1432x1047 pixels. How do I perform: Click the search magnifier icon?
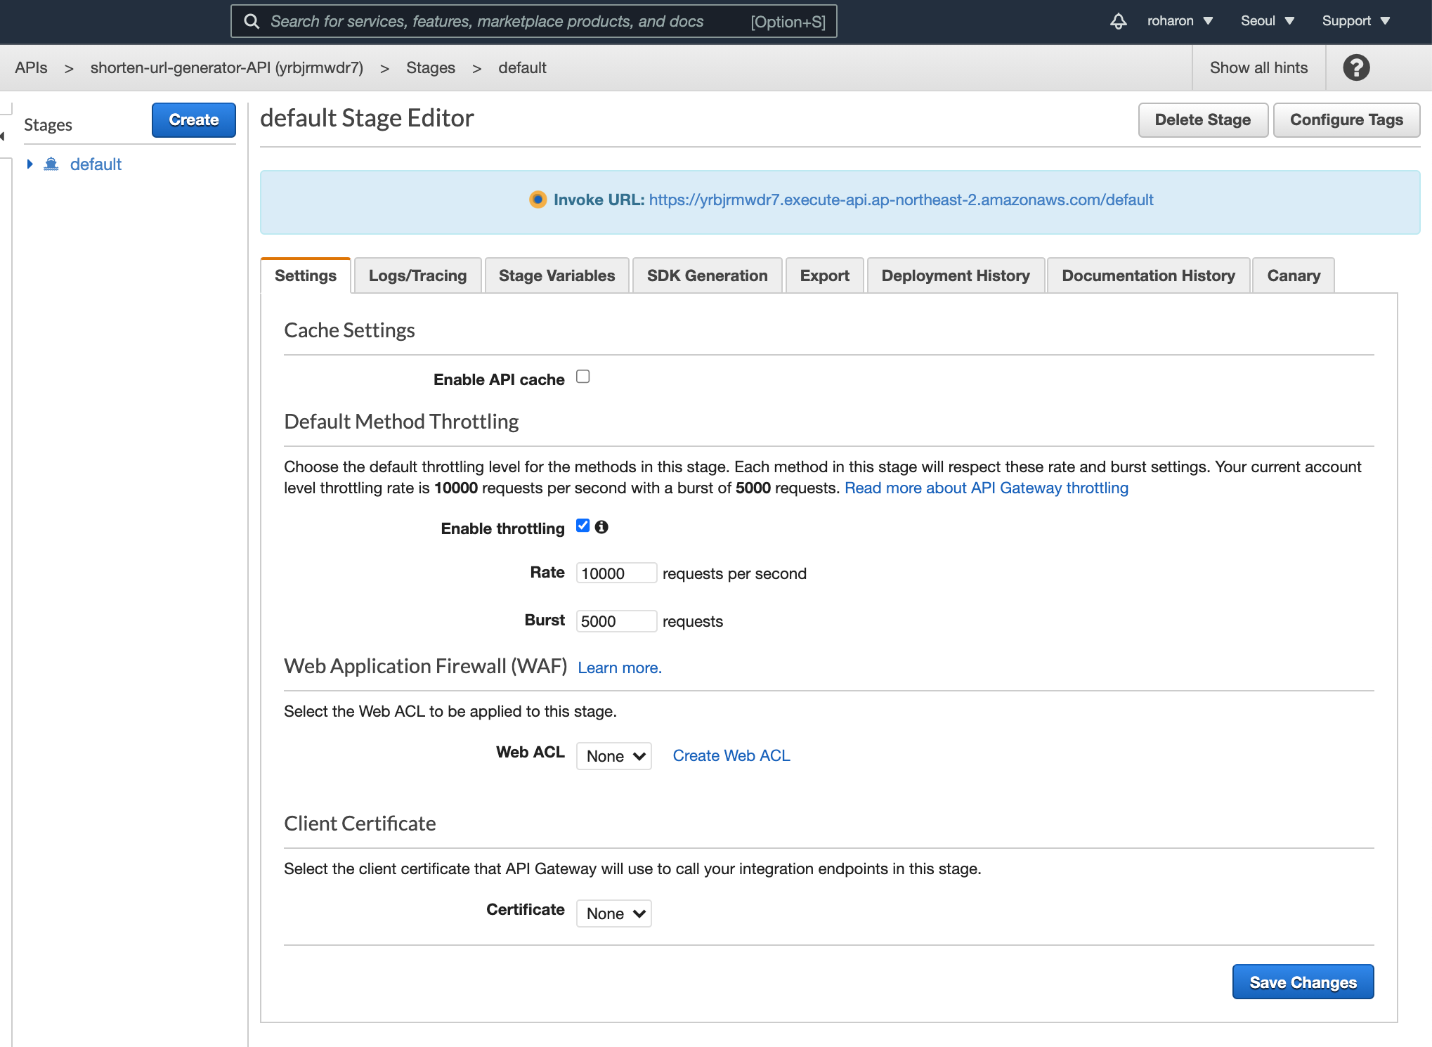tap(252, 21)
